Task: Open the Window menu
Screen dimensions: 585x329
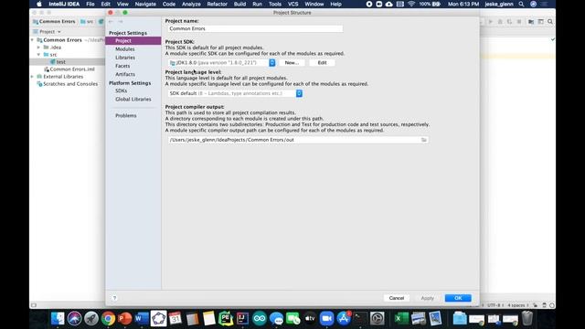Action: pyautogui.click(x=314, y=4)
